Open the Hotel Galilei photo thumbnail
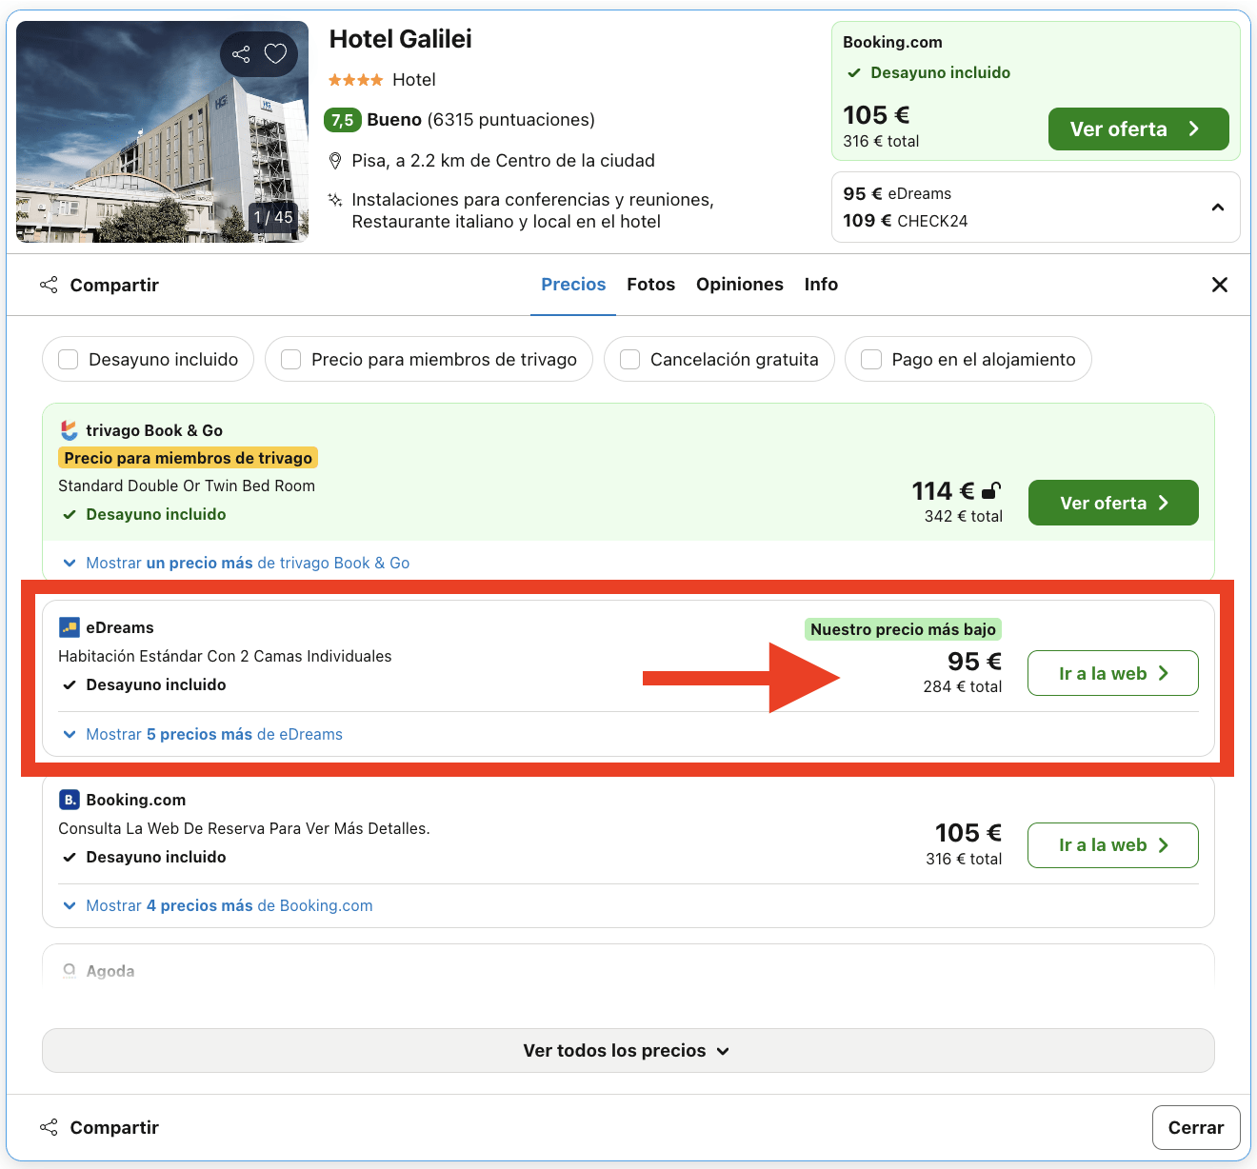This screenshot has width=1257, height=1169. point(162,131)
